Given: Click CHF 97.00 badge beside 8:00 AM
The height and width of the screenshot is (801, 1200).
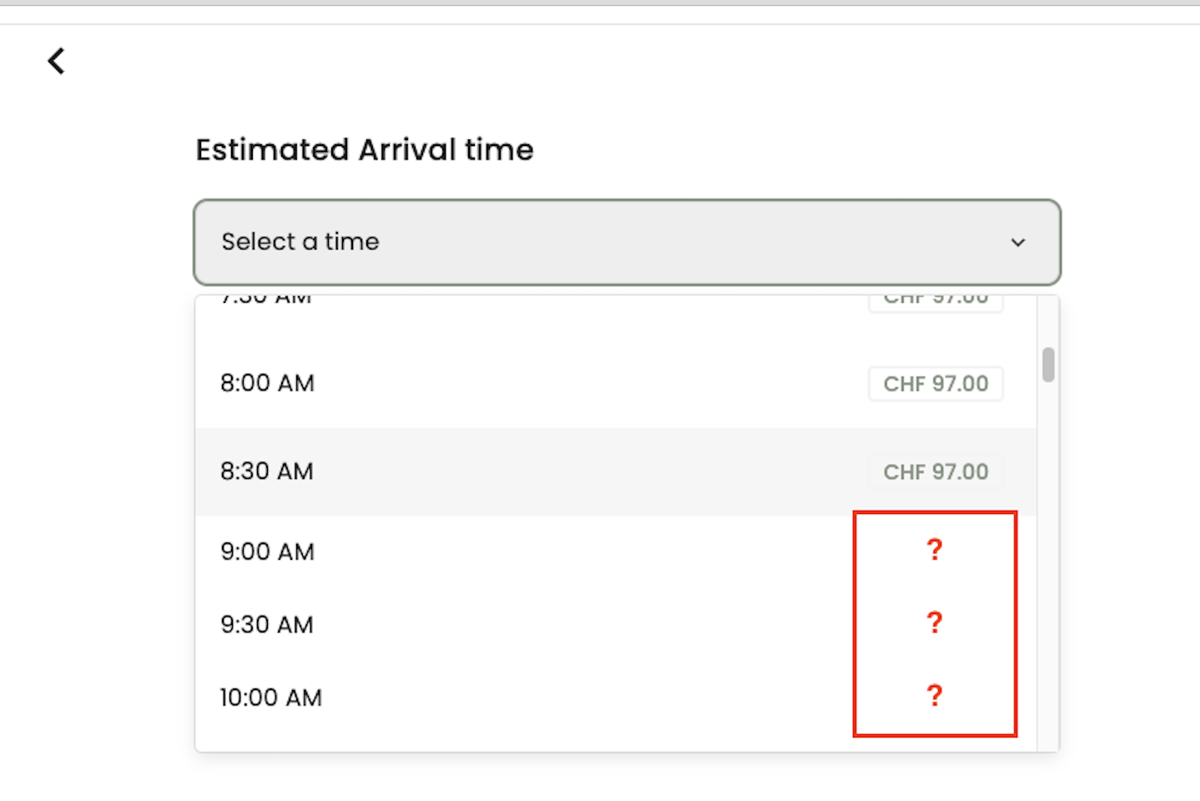Looking at the screenshot, I should point(935,384).
